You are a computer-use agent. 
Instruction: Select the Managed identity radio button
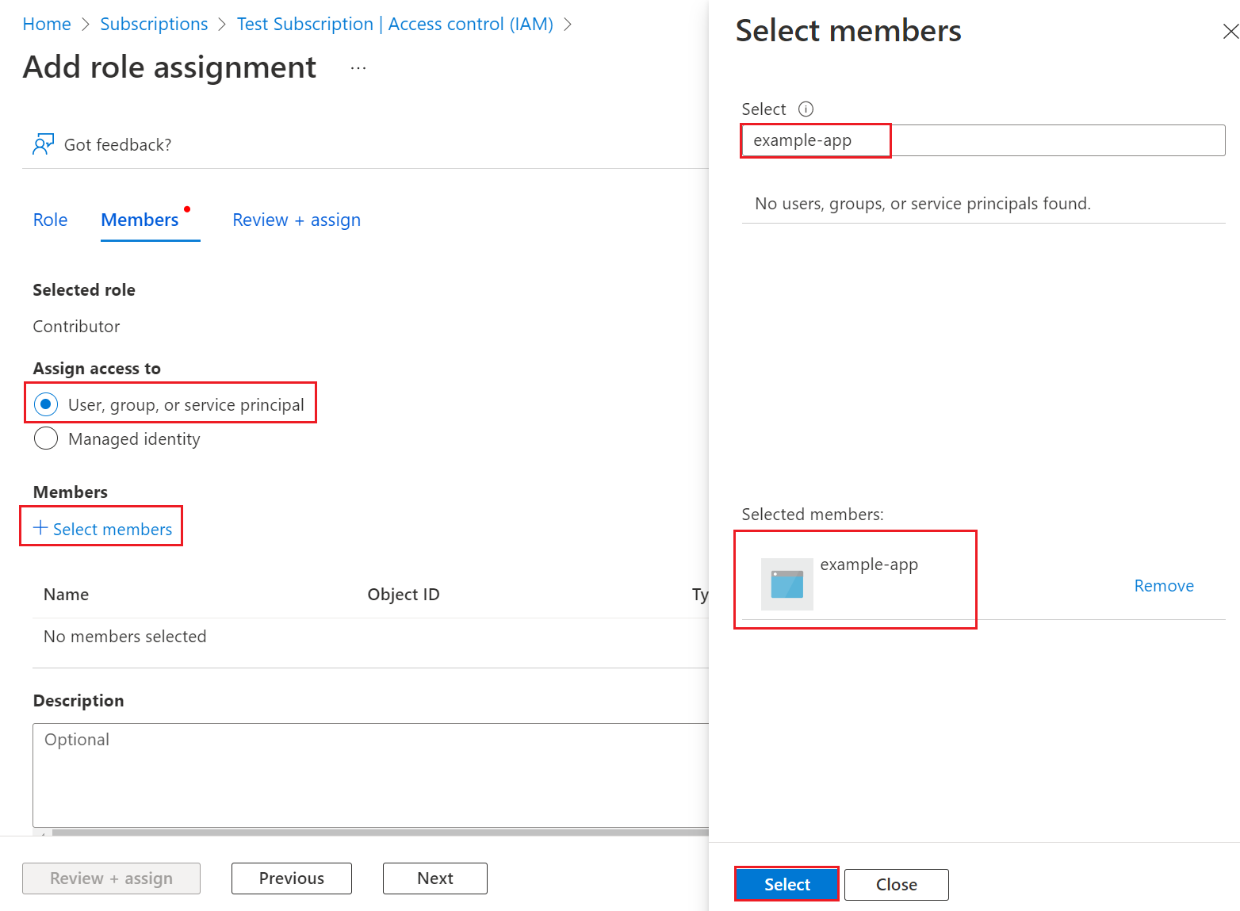(x=46, y=438)
